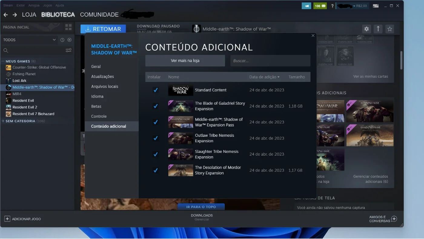Open game settings gear icon

366,29
